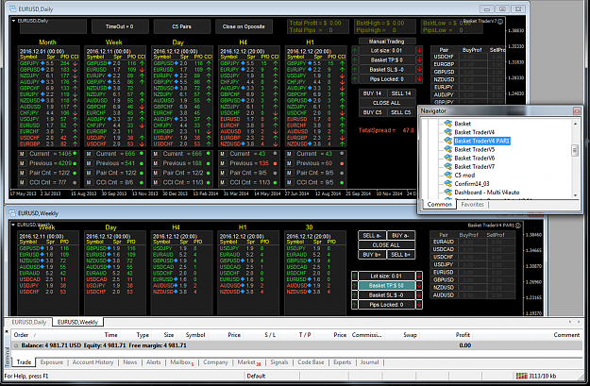Raise Basket TP with green arrow, Daily chart
This screenshot has height=386, width=590.
[355, 59]
